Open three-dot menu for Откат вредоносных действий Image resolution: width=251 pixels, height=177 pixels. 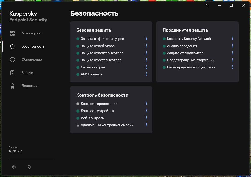coord(232,67)
